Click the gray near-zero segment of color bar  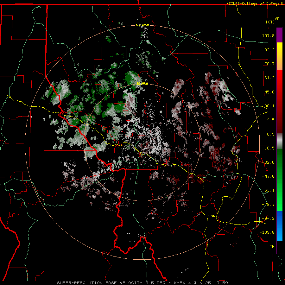point(280,141)
